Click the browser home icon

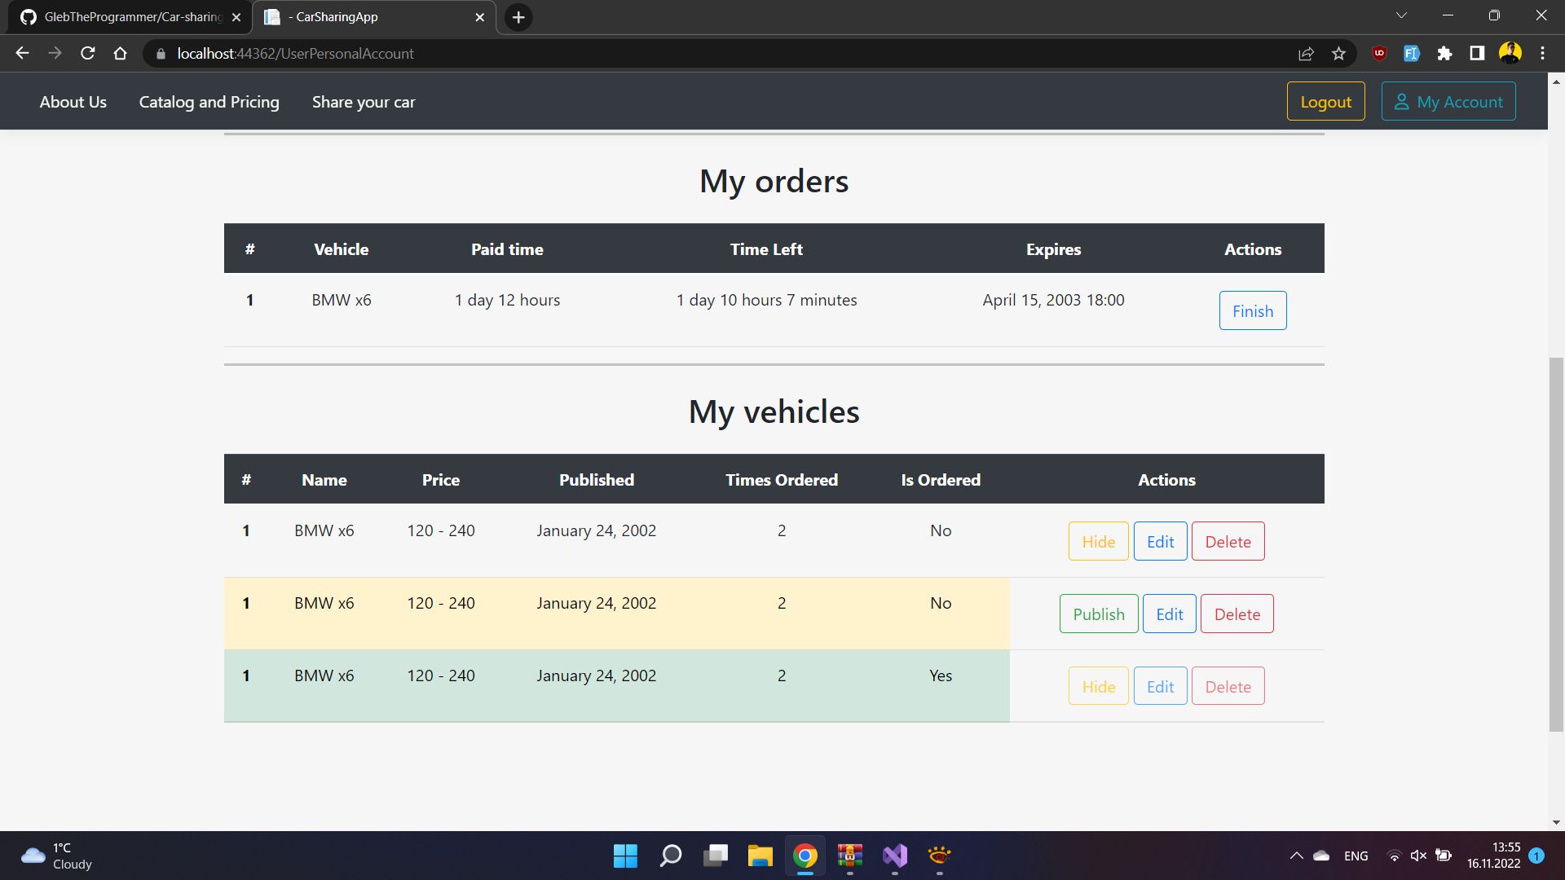point(120,54)
